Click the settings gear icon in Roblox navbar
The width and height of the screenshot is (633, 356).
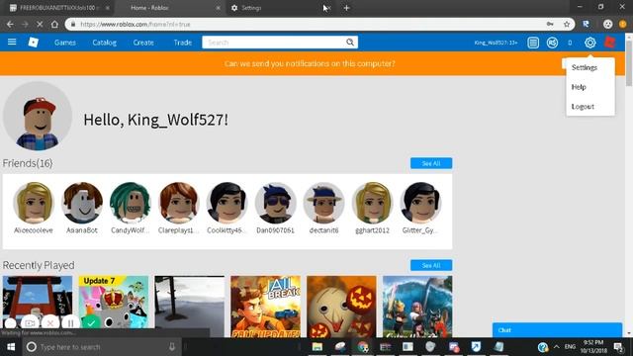(x=590, y=43)
